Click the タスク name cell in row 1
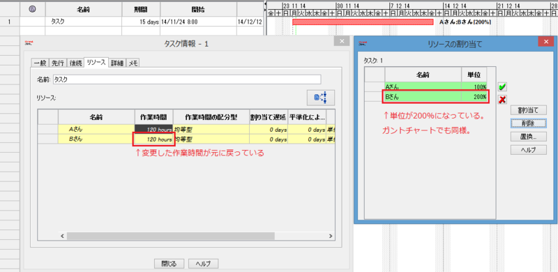 pos(84,22)
